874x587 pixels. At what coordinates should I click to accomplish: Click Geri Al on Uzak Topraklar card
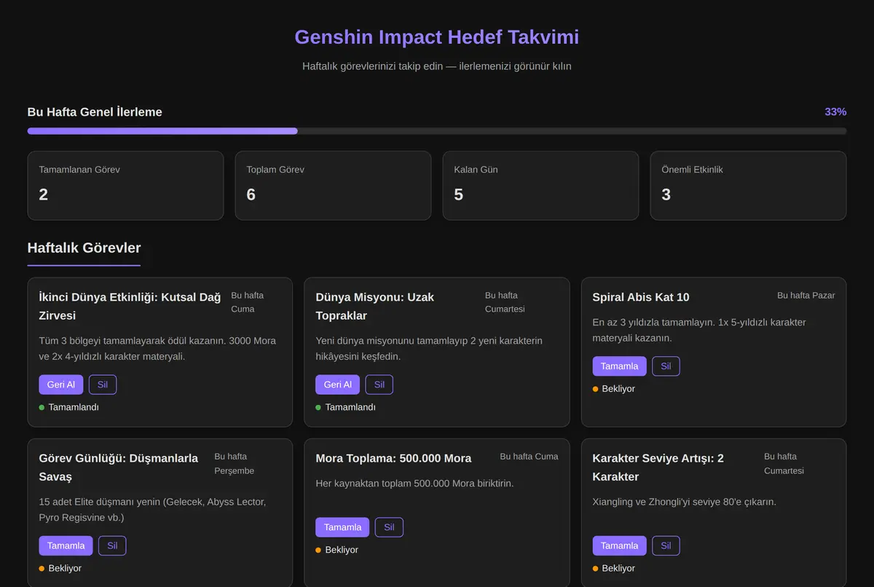338,385
